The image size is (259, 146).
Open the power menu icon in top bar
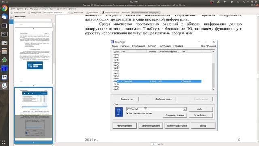click(x=256, y=2)
